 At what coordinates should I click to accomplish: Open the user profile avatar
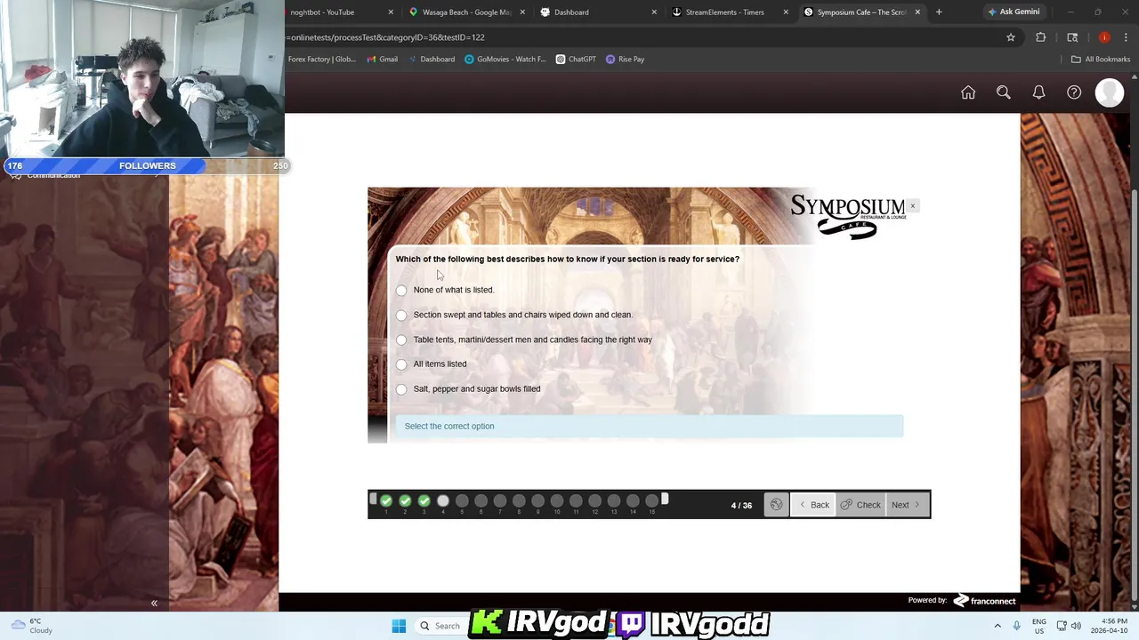tap(1110, 92)
